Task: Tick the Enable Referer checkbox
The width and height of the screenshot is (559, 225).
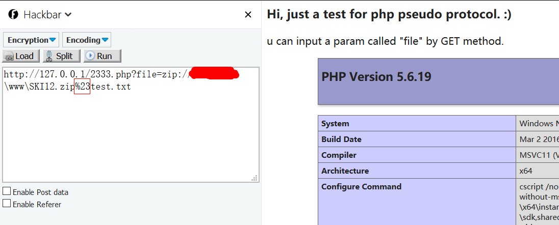Action: [x=7, y=204]
